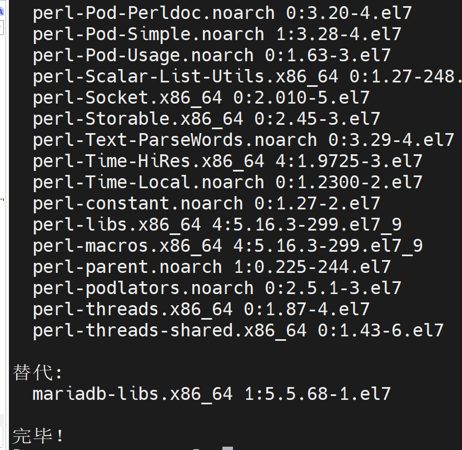Screen dimensions: 462x450
Task: Click the purple icon at top-left edge
Action: point(2,11)
